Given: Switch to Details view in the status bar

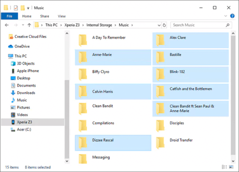Looking at the screenshot, I should [x=224, y=167].
